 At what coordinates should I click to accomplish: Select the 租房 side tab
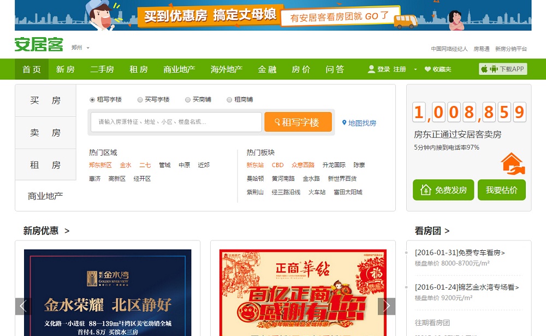pos(46,165)
